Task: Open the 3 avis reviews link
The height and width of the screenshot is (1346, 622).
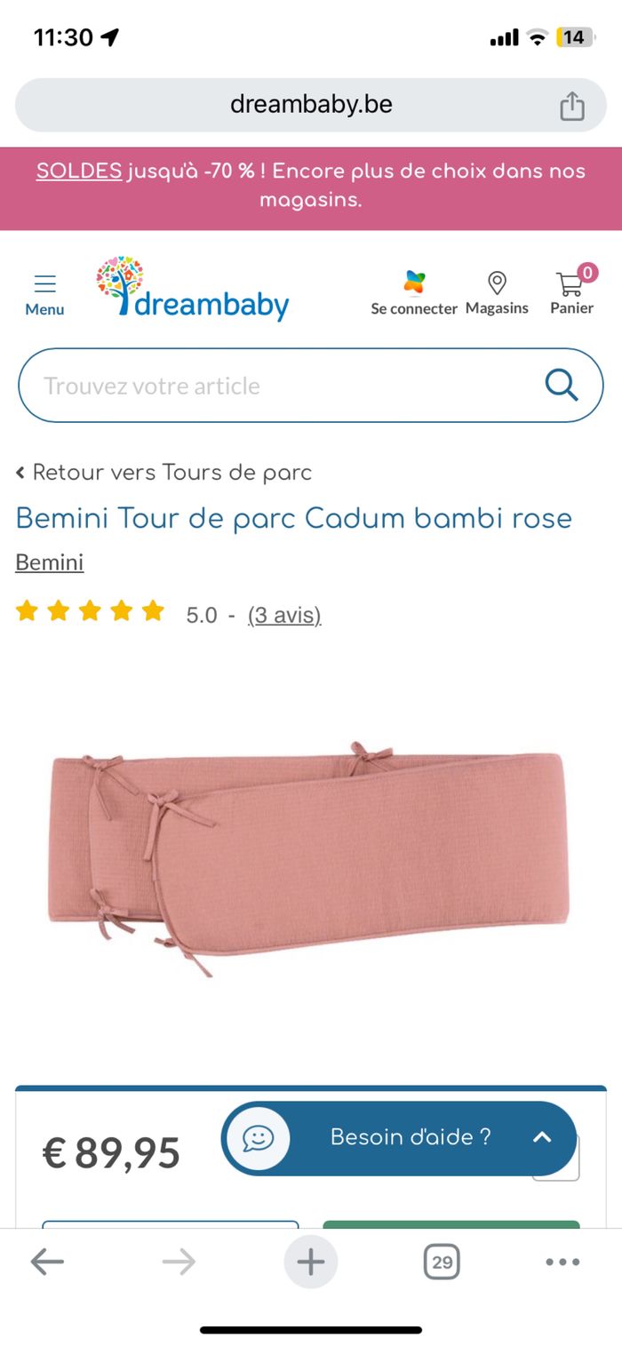Action: 284,615
